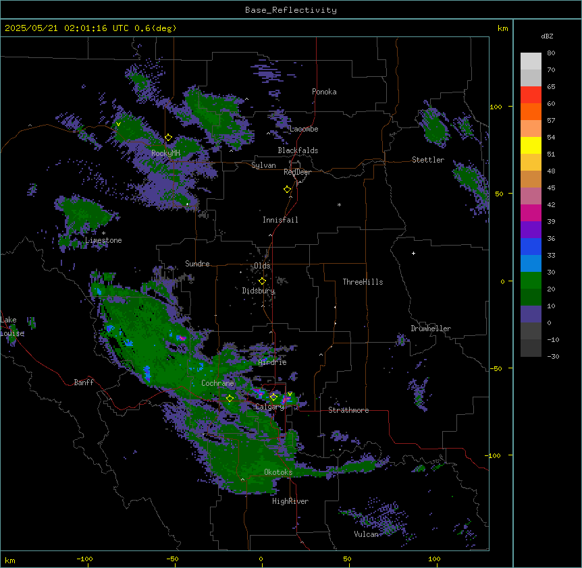582x568 pixels.
Task: Select the blue 36-33 dBZ legend swatch
Action: click(x=531, y=246)
